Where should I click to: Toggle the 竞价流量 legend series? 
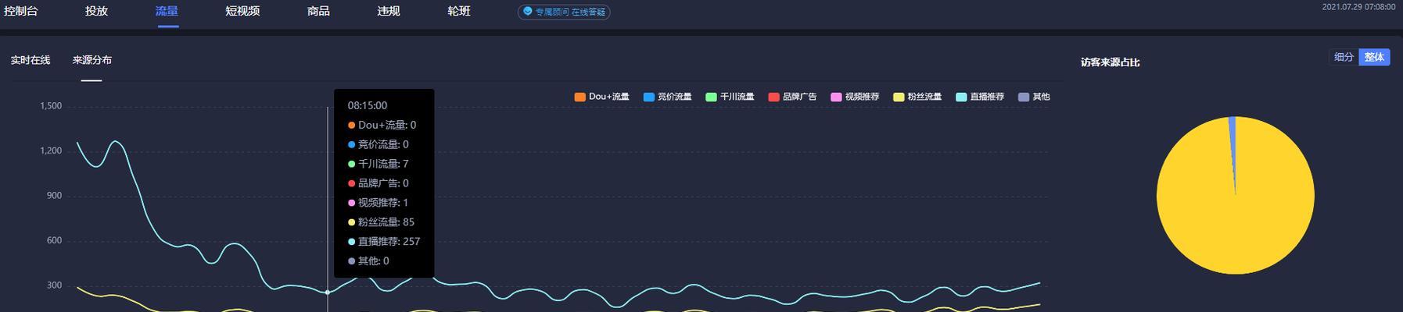coord(668,97)
